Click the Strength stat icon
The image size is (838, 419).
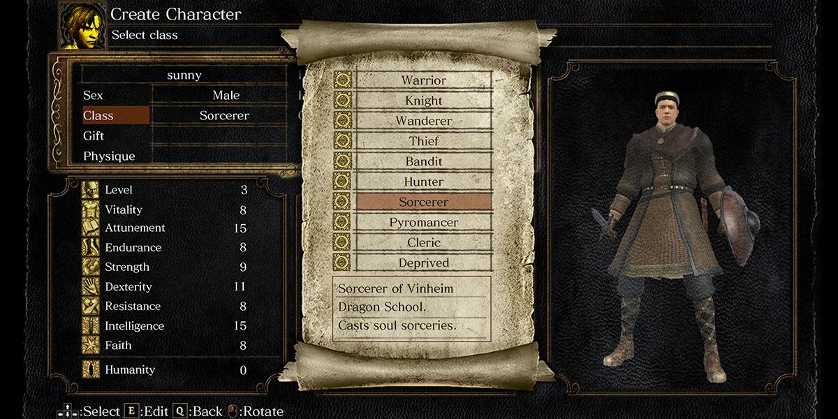point(91,267)
